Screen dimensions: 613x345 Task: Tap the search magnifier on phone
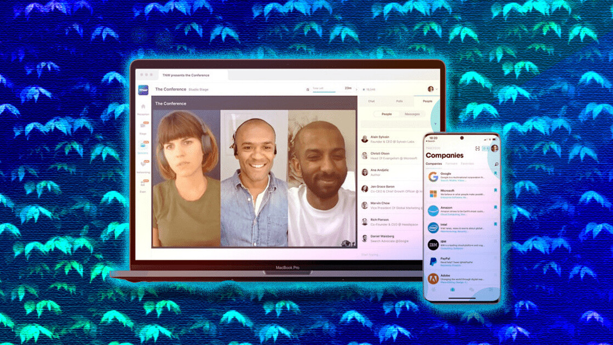496,164
